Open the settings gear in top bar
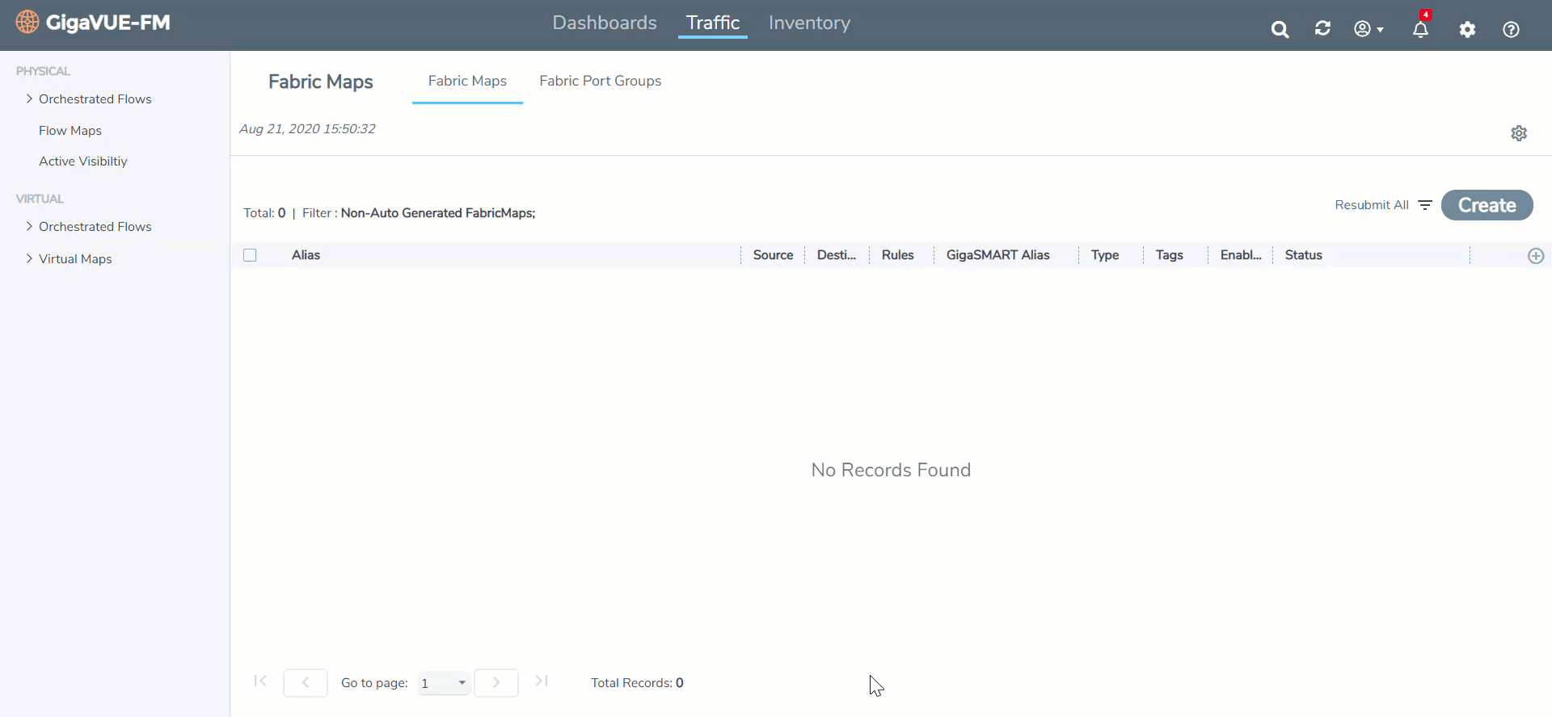Screen dimensions: 1552x717 (x=1467, y=30)
